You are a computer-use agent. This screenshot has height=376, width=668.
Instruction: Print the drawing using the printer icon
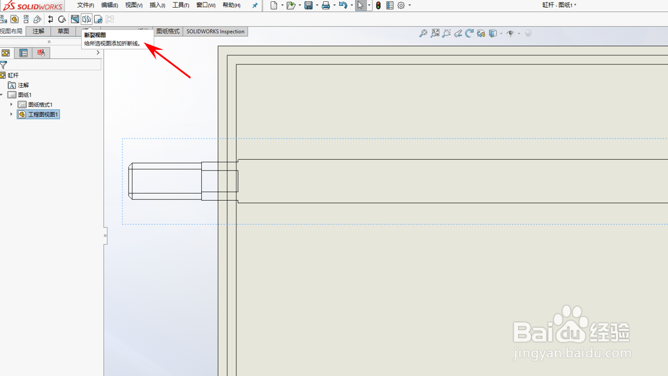pos(326,5)
